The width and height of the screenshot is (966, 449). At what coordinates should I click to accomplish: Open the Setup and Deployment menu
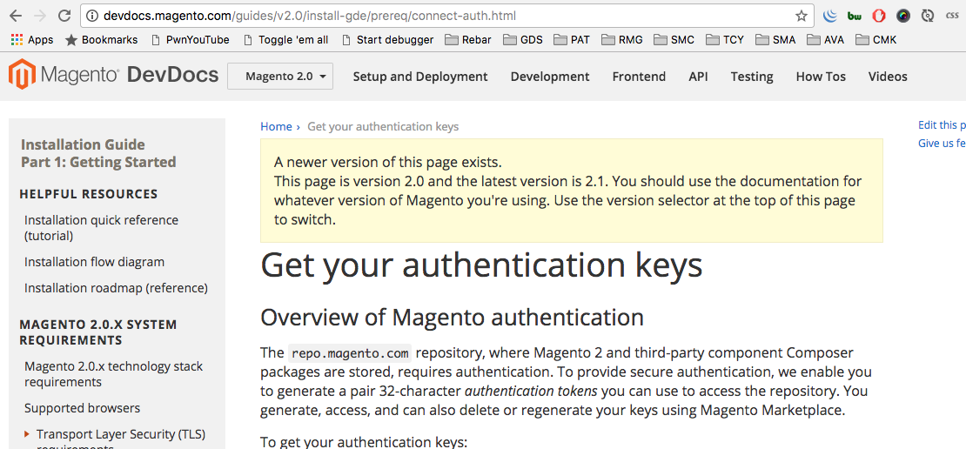(420, 77)
